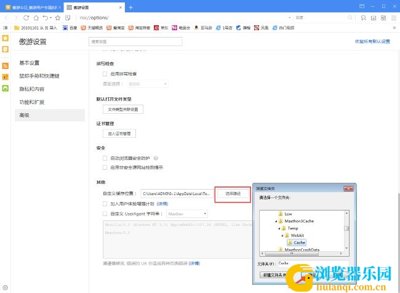Click the 选择路径 button
400x293 pixels.
[x=233, y=194]
